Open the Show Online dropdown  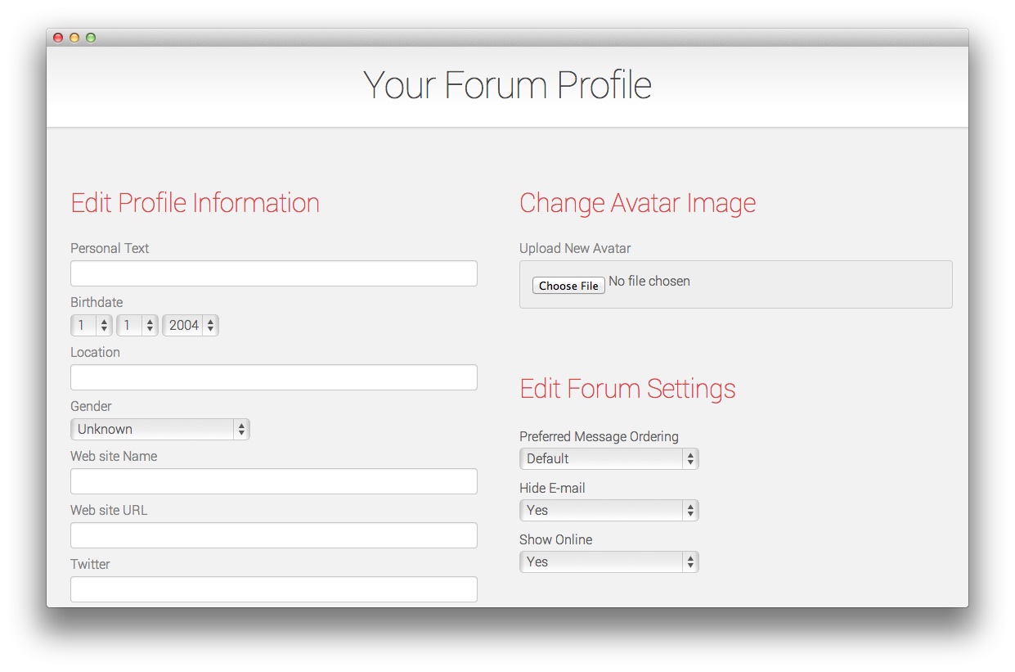pos(609,562)
